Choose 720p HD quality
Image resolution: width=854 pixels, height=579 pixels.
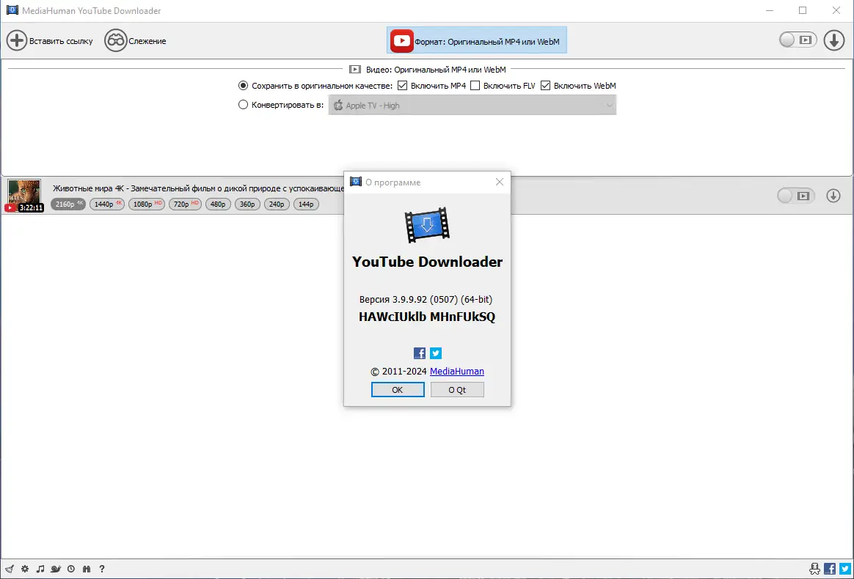pyautogui.click(x=185, y=204)
